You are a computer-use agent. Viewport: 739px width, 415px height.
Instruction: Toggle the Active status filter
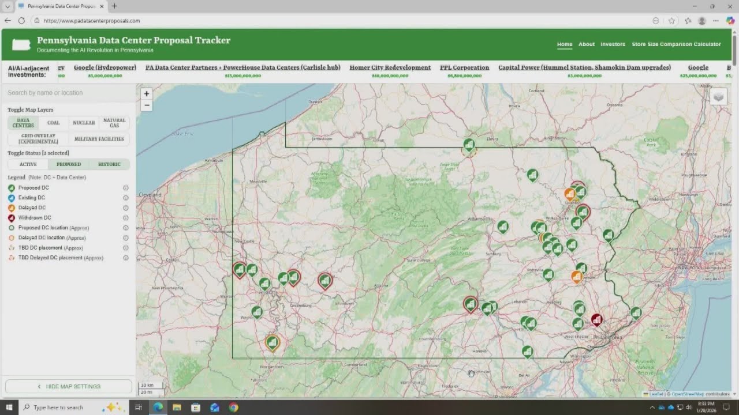click(x=28, y=164)
